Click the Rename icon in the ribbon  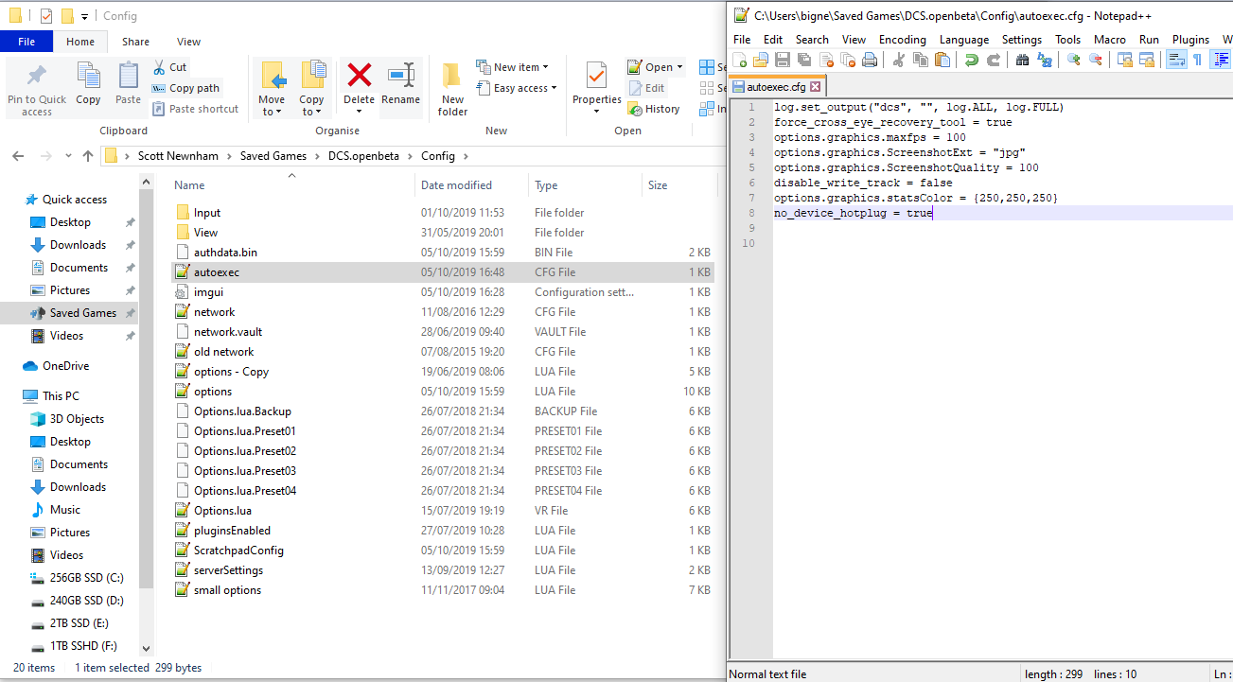pos(400,84)
